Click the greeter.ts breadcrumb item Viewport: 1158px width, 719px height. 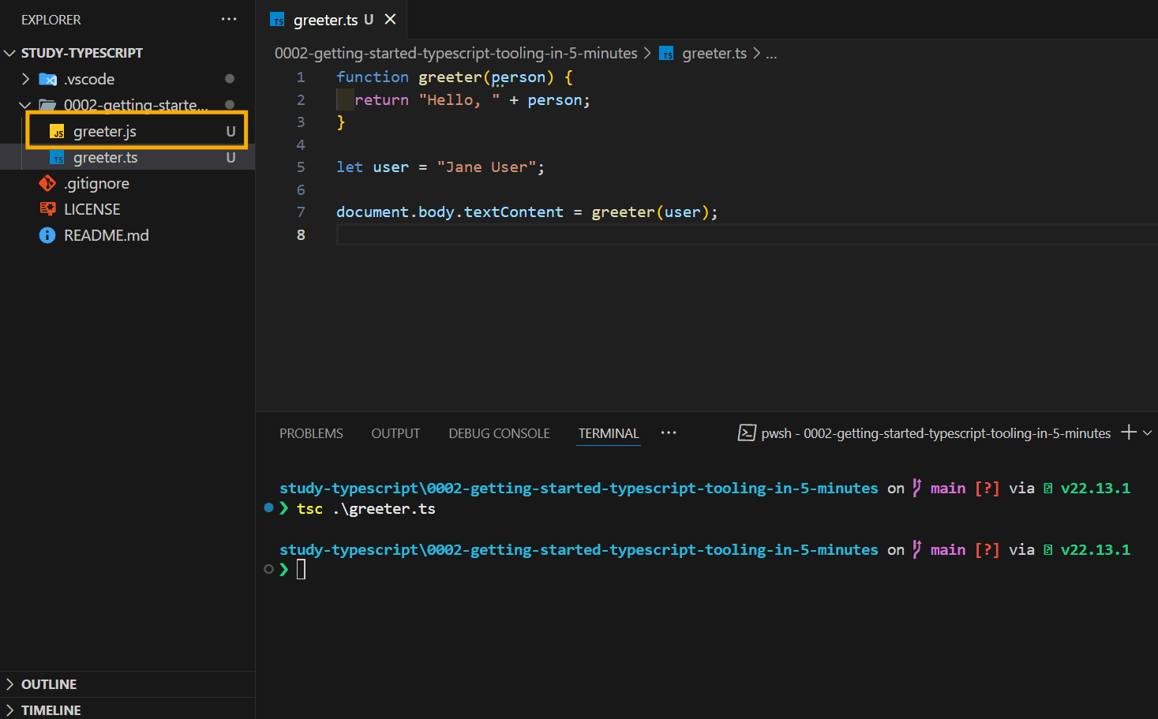pyautogui.click(x=714, y=53)
